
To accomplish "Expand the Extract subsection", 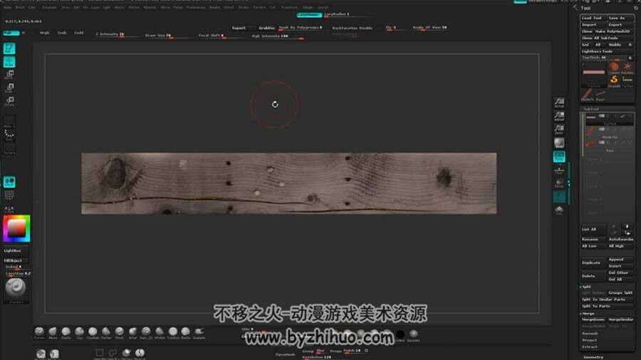I will point(590,347).
